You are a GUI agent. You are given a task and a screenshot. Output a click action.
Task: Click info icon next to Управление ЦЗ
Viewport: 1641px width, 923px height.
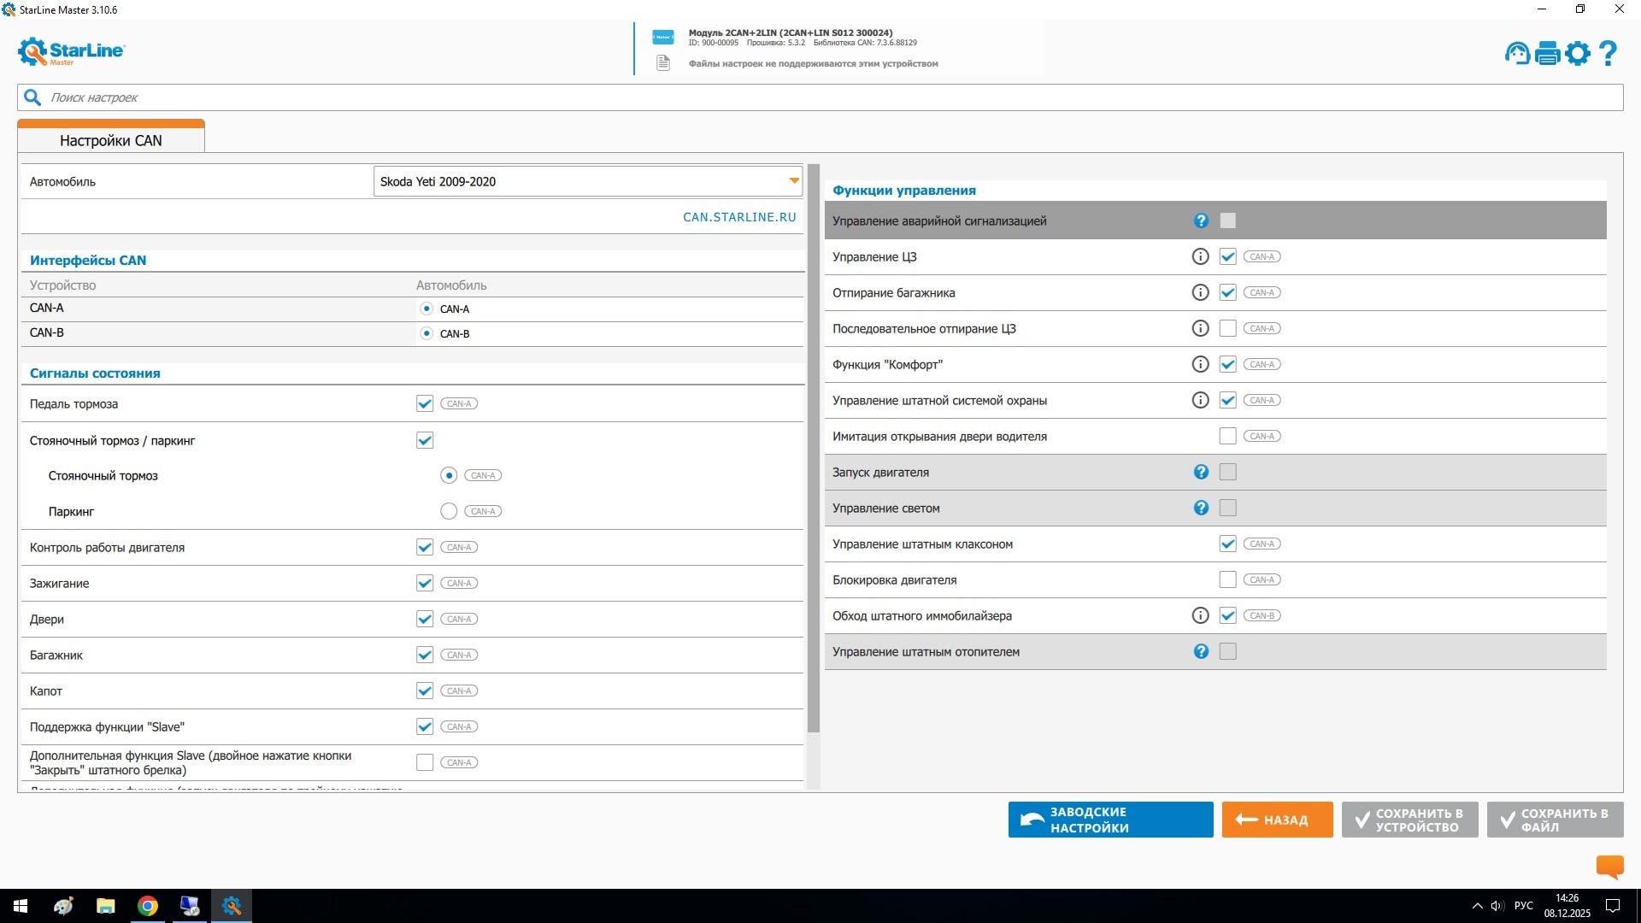(x=1200, y=256)
